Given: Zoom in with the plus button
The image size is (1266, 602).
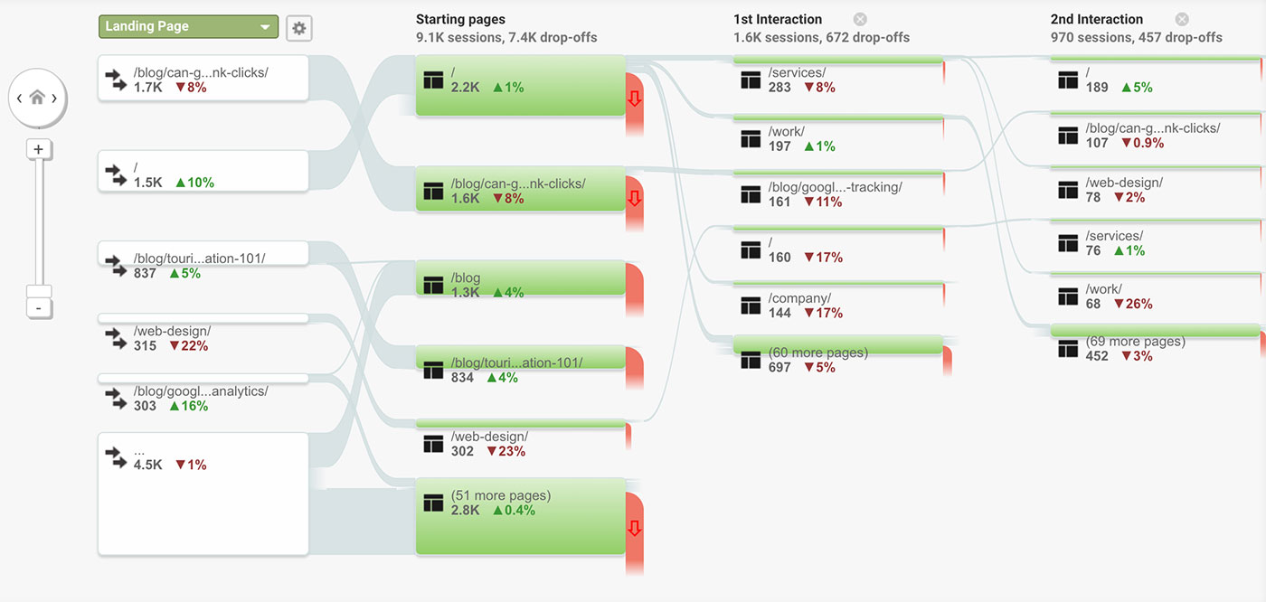Looking at the screenshot, I should point(38,150).
